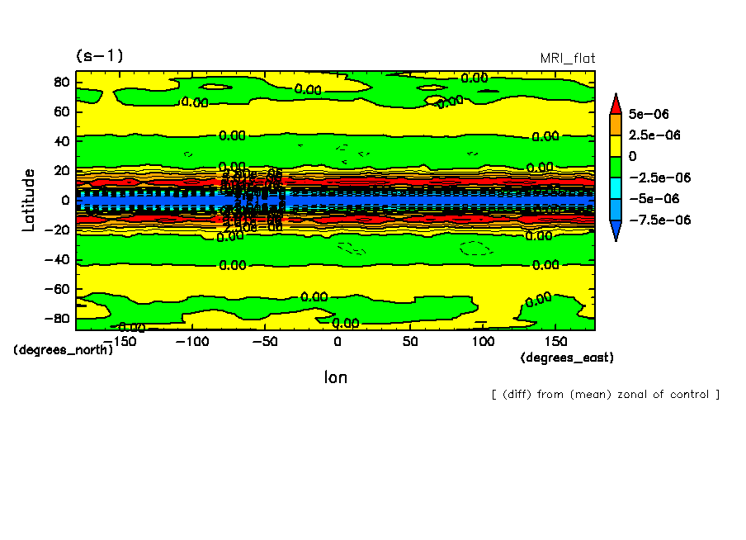Click the longitude tick label 50

[410, 342]
